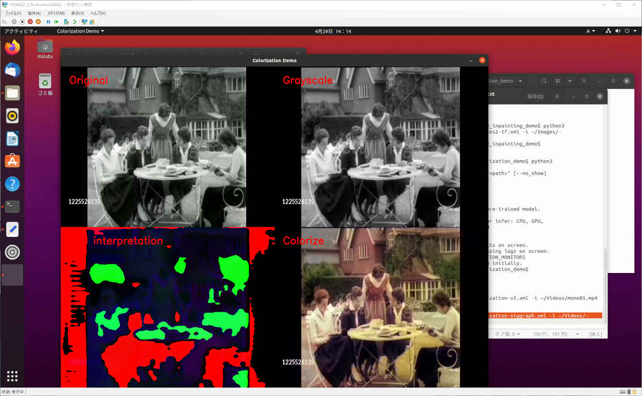The image size is (642, 396).
Task: Click the Ctrl+Alt+Del icon on the toolbar
Action: coord(5,22)
